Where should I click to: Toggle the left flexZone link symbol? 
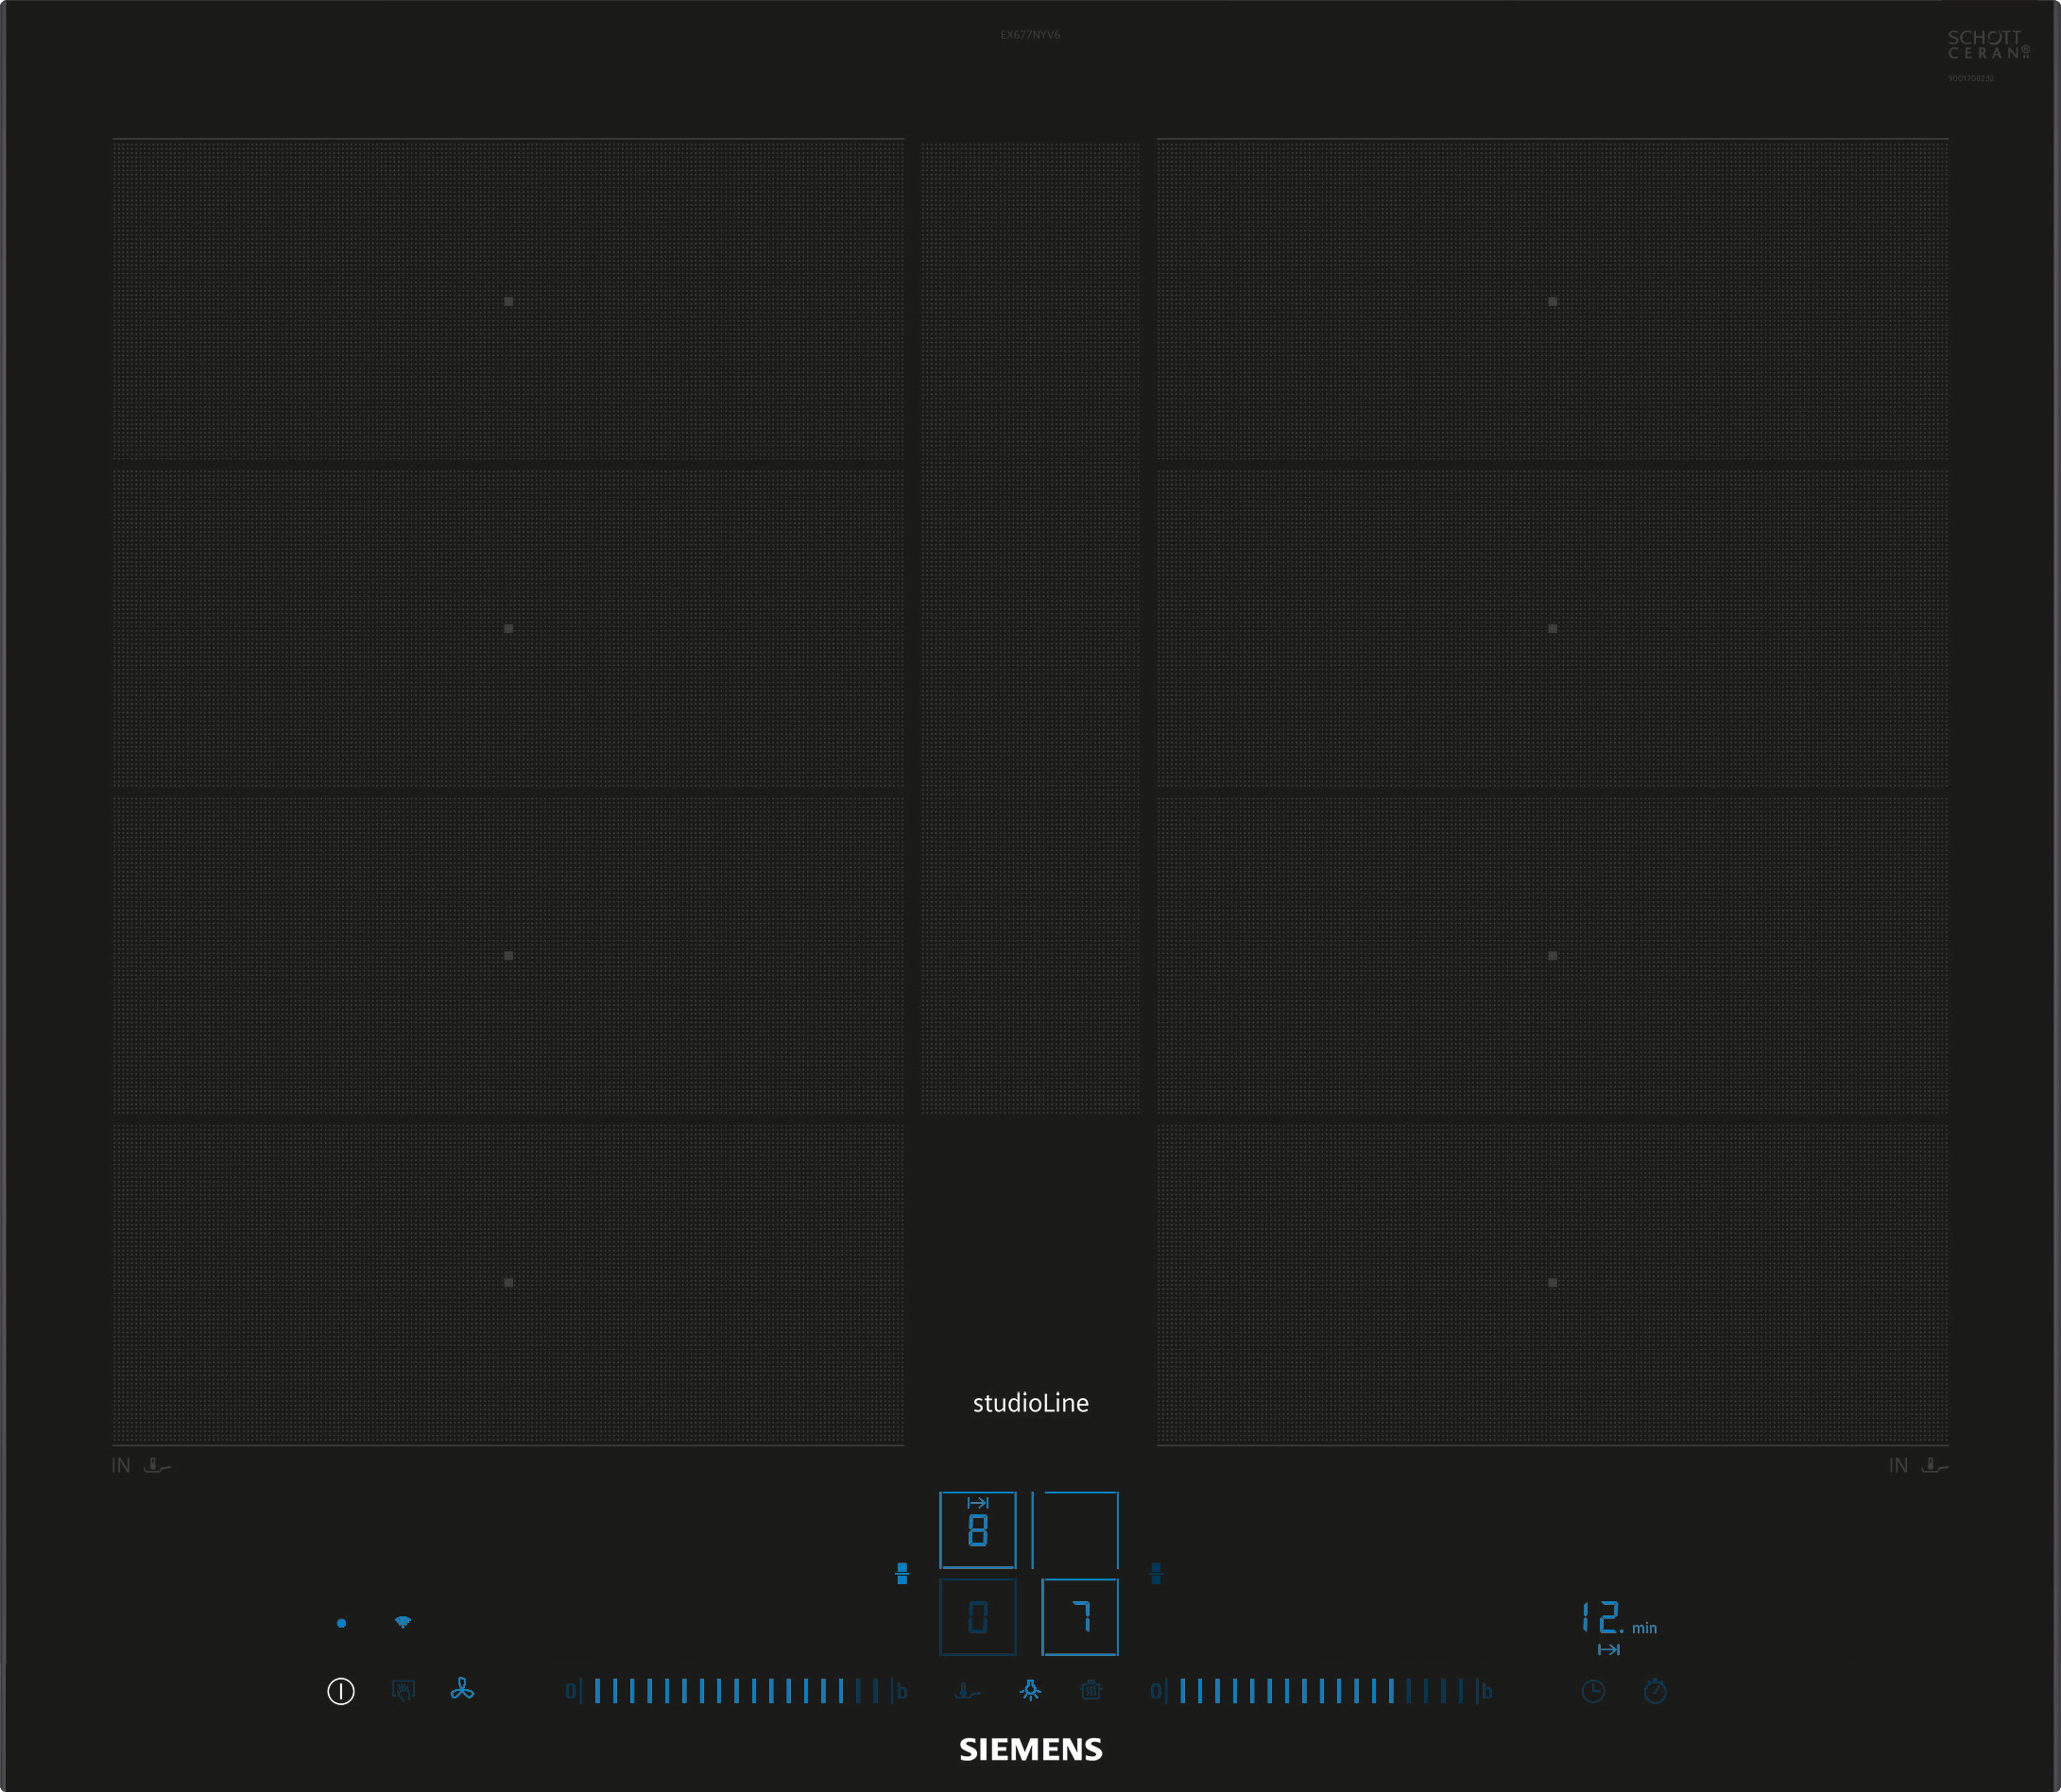coord(902,1573)
